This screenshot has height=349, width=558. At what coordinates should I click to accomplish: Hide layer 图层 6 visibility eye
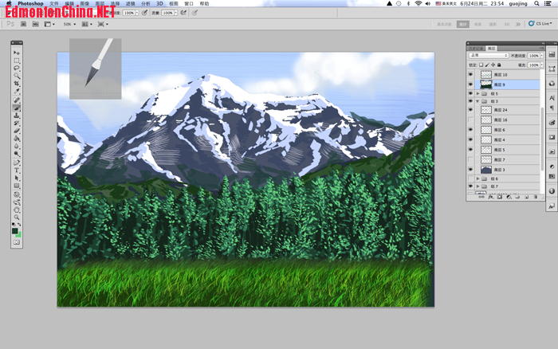pyautogui.click(x=470, y=130)
